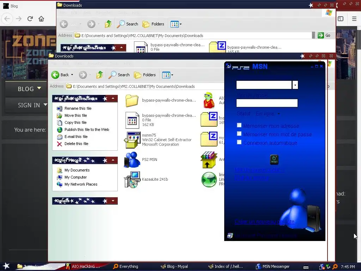Click Créer un nouveau compte link
361x271 pixels.
click(264, 222)
